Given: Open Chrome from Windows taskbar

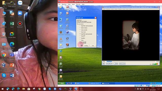Looking at the screenshot, I should click(39, 89).
